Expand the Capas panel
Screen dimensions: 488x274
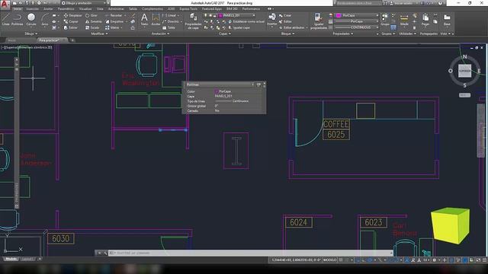(225, 33)
